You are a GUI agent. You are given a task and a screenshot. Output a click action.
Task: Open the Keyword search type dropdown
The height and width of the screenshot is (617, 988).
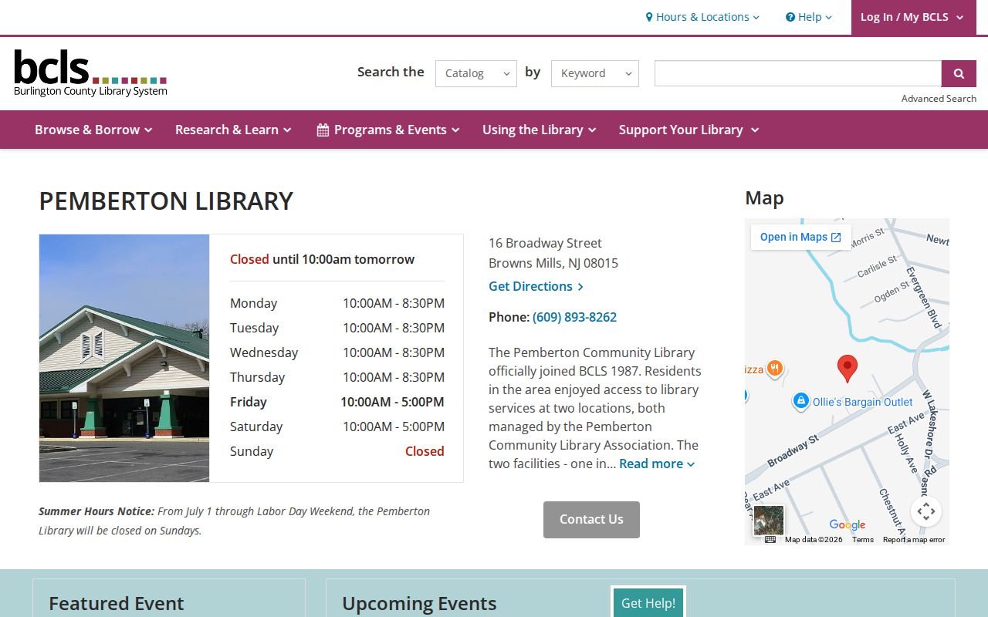point(595,73)
